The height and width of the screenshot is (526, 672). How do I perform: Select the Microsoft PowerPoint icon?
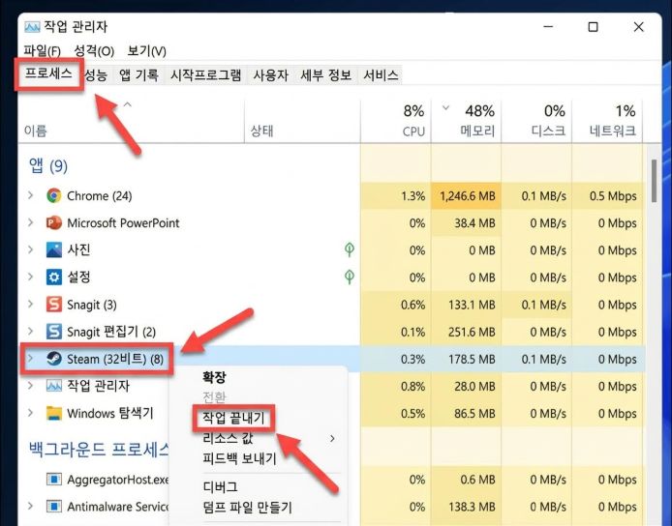[53, 223]
